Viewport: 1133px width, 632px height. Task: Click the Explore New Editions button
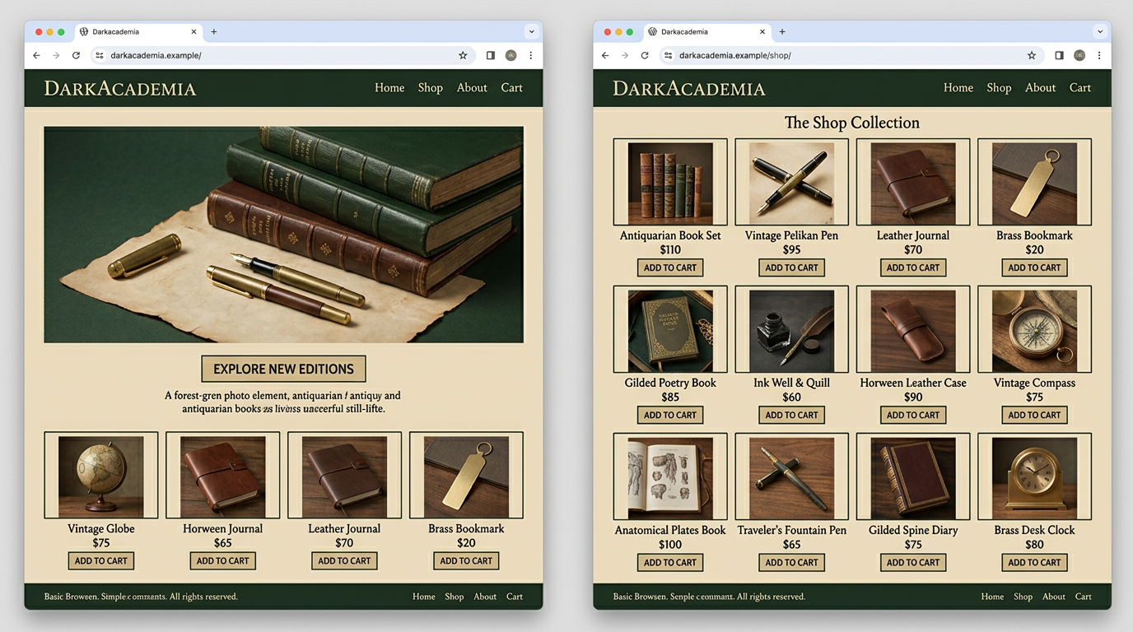283,369
